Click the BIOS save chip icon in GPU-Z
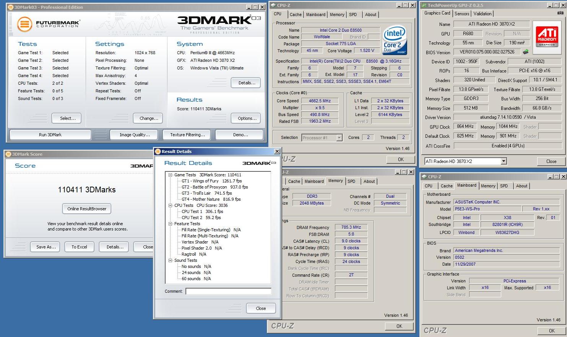 tap(526, 52)
